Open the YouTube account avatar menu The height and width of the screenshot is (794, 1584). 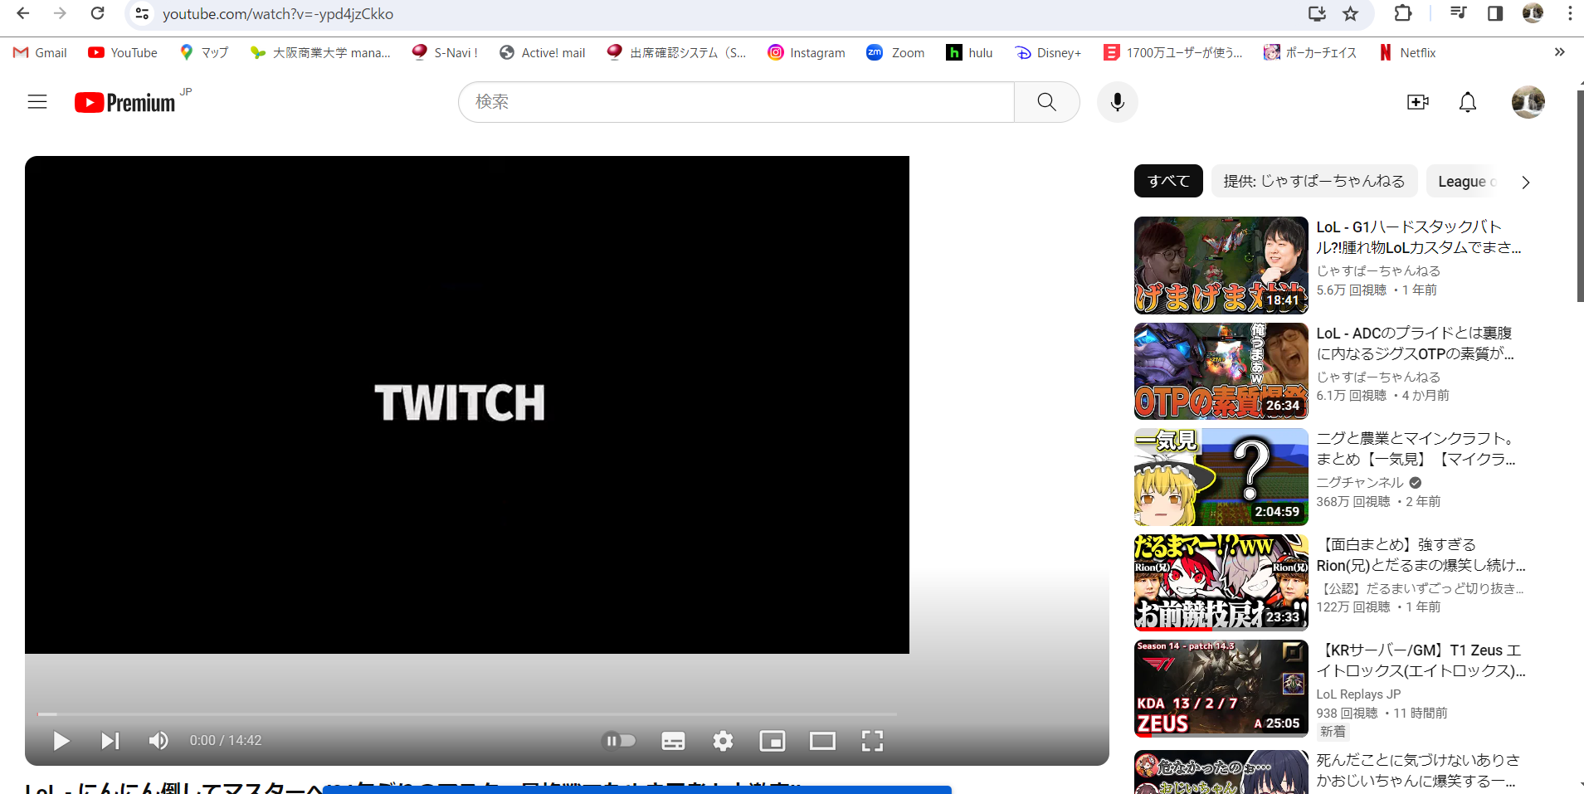pos(1528,102)
